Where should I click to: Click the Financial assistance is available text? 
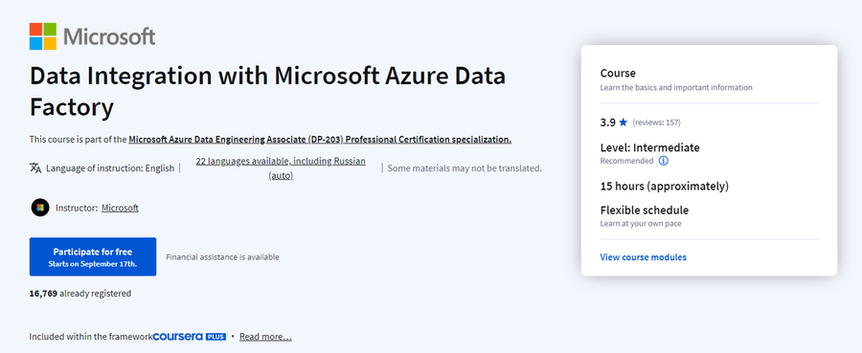(x=222, y=257)
